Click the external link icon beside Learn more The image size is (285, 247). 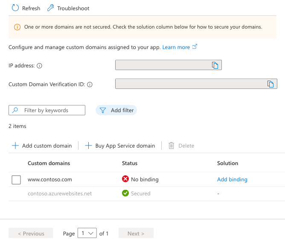[195, 47]
